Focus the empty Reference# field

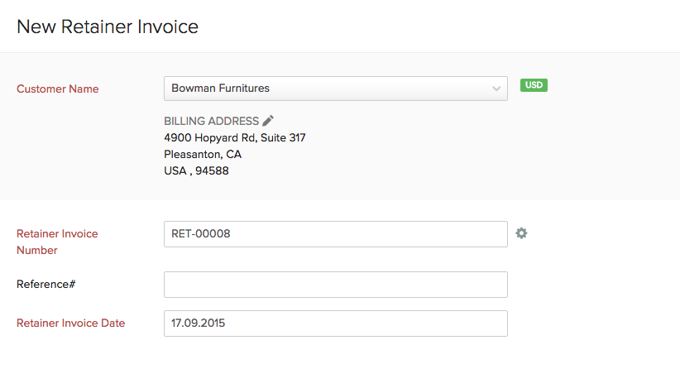pyautogui.click(x=335, y=285)
